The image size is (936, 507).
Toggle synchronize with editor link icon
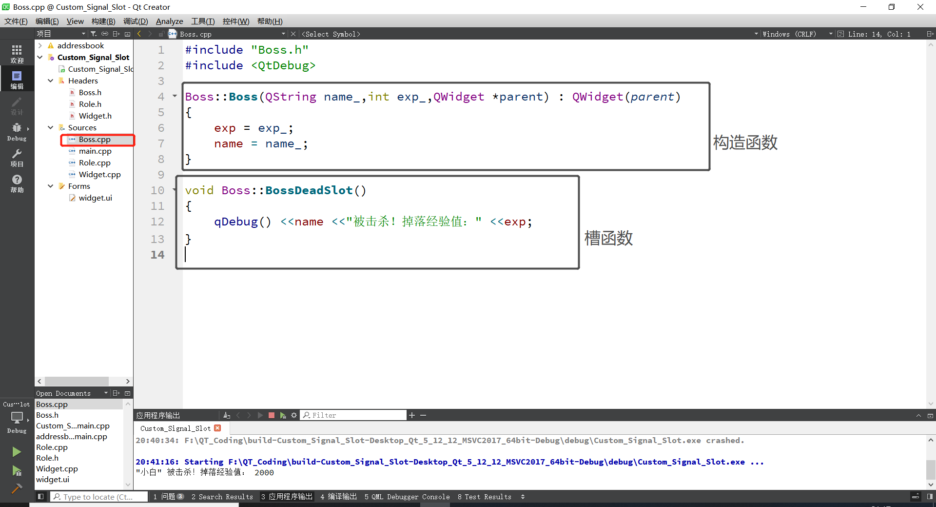coord(104,34)
